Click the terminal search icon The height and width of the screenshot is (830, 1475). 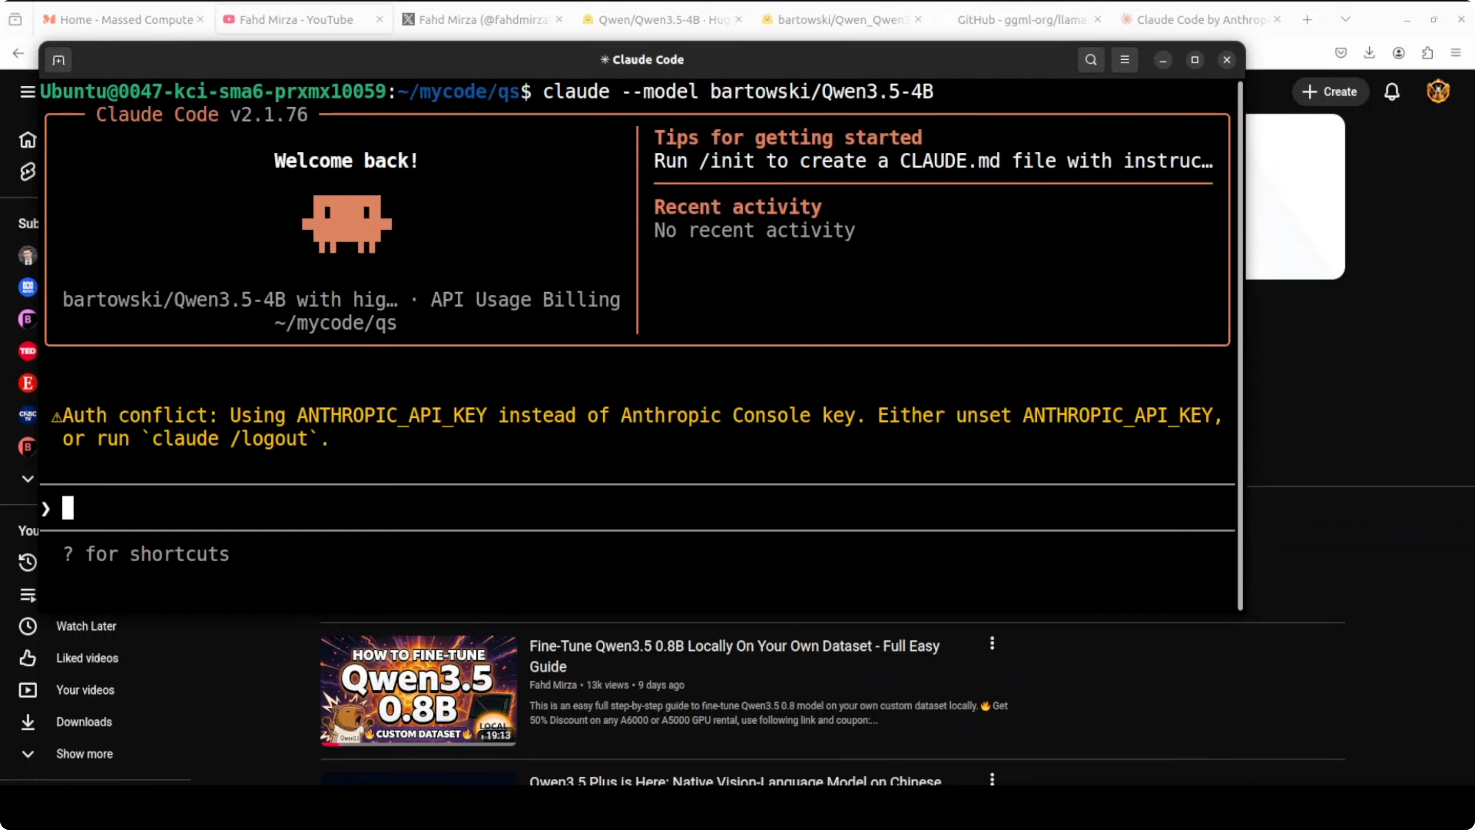coord(1091,60)
